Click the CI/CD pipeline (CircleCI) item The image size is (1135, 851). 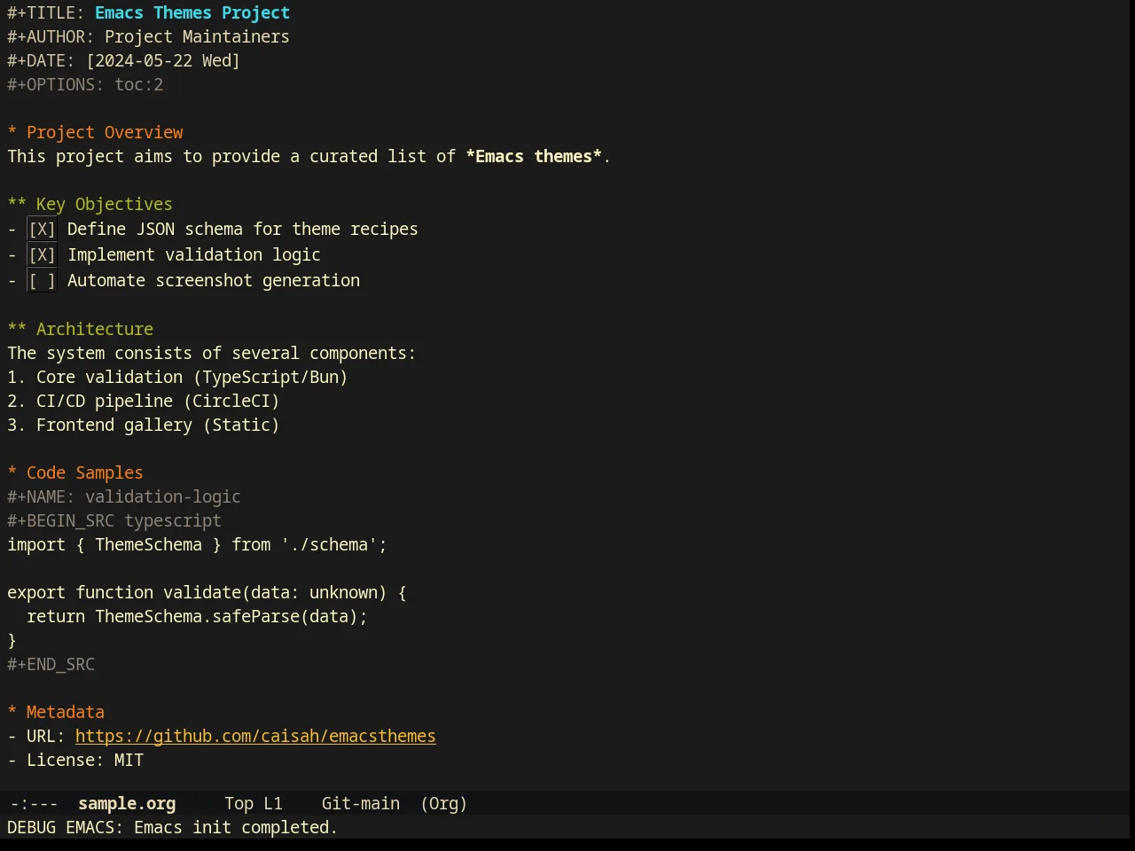pyautogui.click(x=144, y=401)
